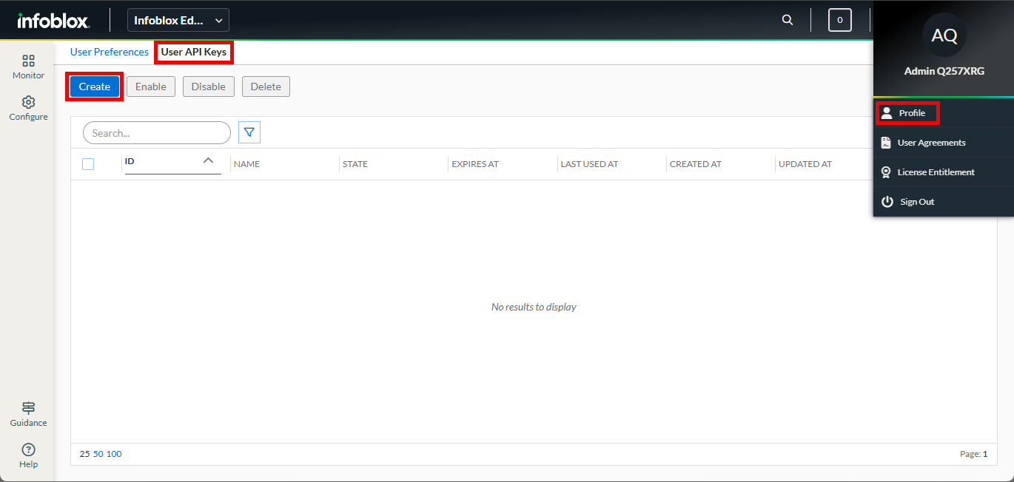The height and width of the screenshot is (482, 1014).
Task: Click the Infoblox logo
Action: click(x=53, y=21)
